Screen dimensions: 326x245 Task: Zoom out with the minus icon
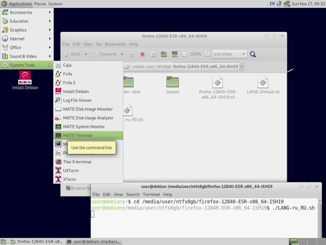(x=184, y=54)
